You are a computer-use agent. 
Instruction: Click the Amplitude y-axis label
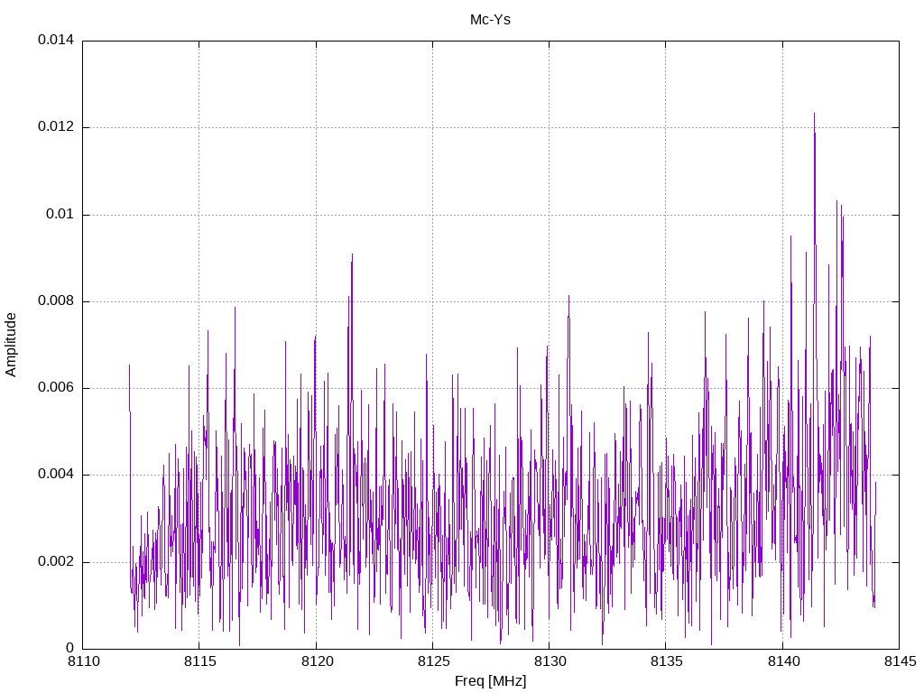coord(12,344)
